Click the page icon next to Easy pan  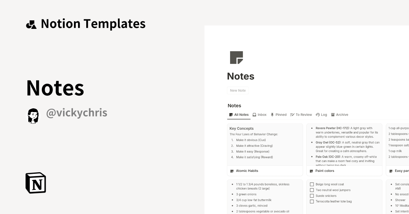point(391,171)
